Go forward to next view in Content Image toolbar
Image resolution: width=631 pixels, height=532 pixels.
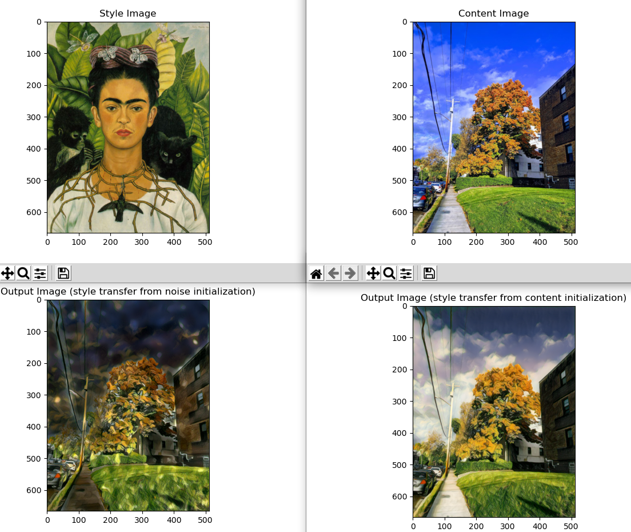click(350, 273)
